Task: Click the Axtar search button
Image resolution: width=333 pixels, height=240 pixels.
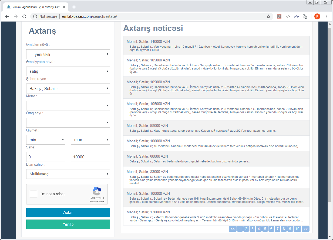Action: pyautogui.click(x=68, y=213)
